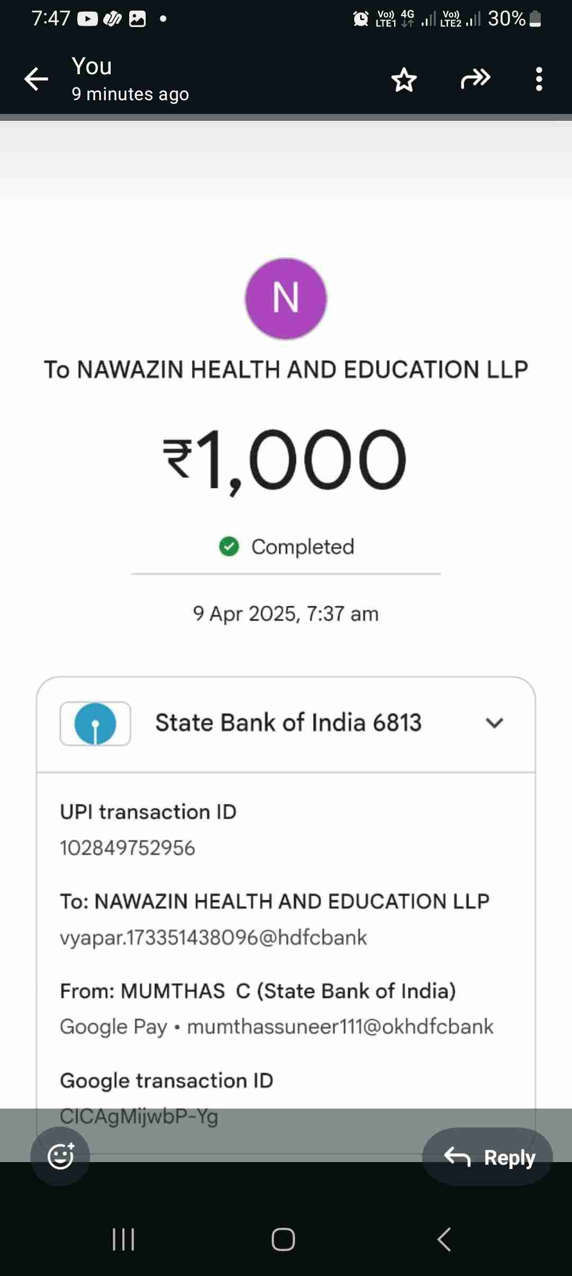Tap the back arrow to leave message

[x=36, y=79]
